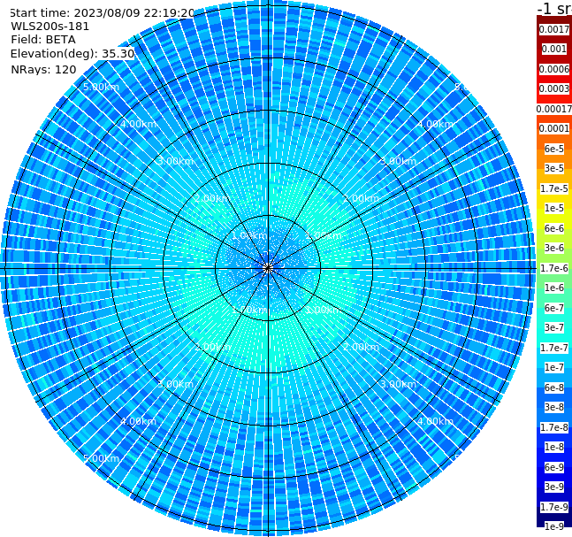Viewport: 572px width, 537px height.
Task: Pick the 0.0003 colorbar label
Action: pyautogui.click(x=554, y=88)
